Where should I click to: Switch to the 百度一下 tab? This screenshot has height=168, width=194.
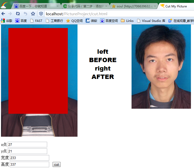[x=33, y=6]
